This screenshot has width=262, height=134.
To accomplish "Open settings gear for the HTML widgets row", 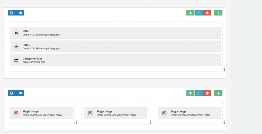I will pos(190,13).
